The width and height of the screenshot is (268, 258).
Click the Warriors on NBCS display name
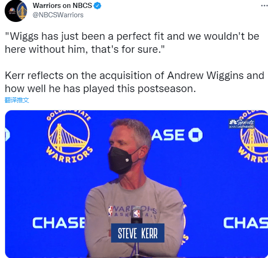tap(63, 6)
